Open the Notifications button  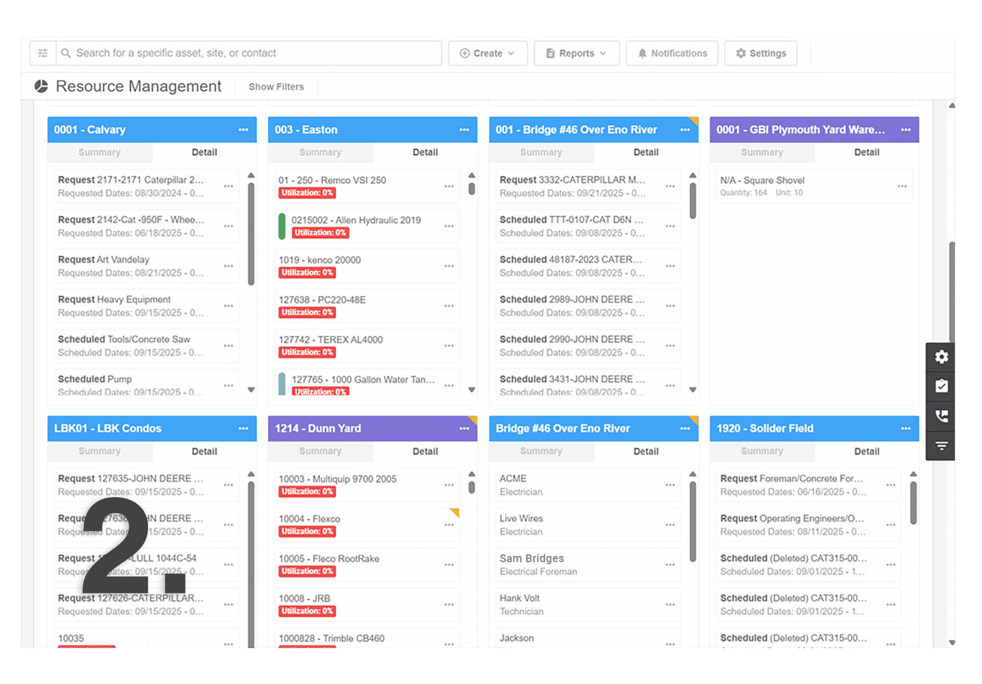[x=672, y=53]
